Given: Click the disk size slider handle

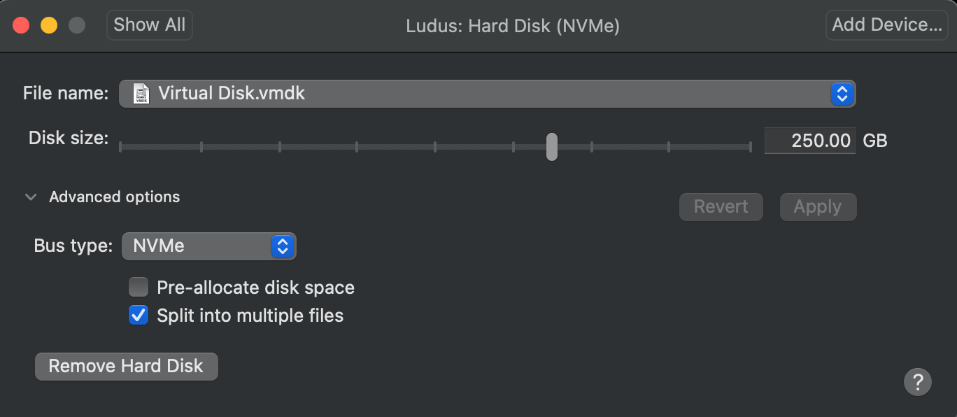Looking at the screenshot, I should [x=552, y=147].
